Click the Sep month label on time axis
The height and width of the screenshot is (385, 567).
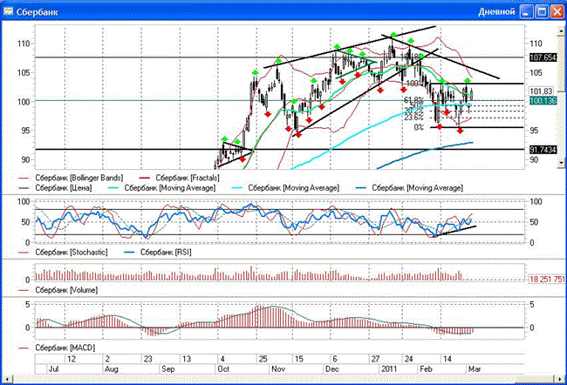coord(168,369)
